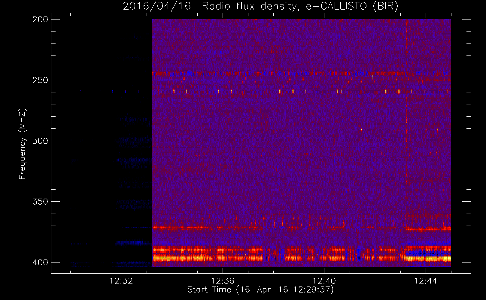Viewport: 486px width, 300px height.
Task: Click the plot title "2016/04/16 Radio flux density, e-CALLISTO (BIR)"
Action: click(260, 6)
